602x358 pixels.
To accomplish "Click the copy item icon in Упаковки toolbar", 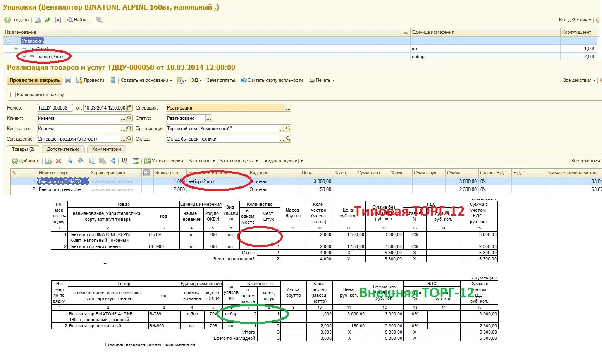I will [x=38, y=20].
